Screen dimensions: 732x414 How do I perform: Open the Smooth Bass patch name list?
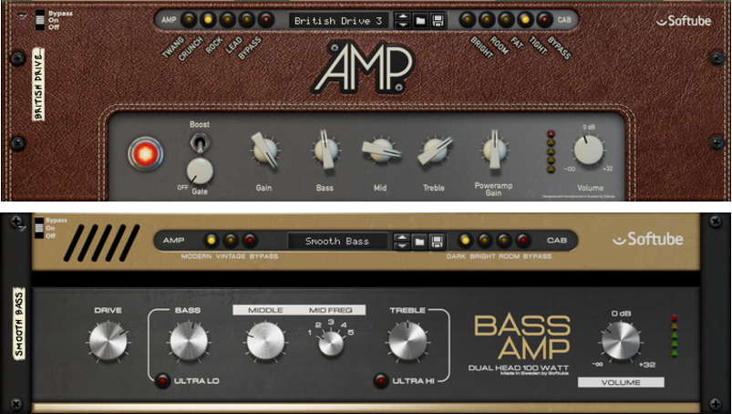tap(336, 242)
